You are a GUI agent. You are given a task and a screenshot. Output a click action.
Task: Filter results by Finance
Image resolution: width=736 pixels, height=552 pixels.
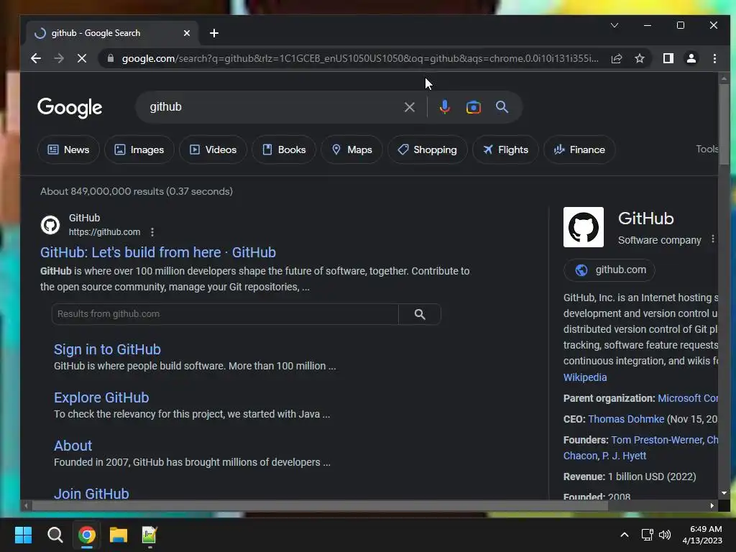point(579,149)
